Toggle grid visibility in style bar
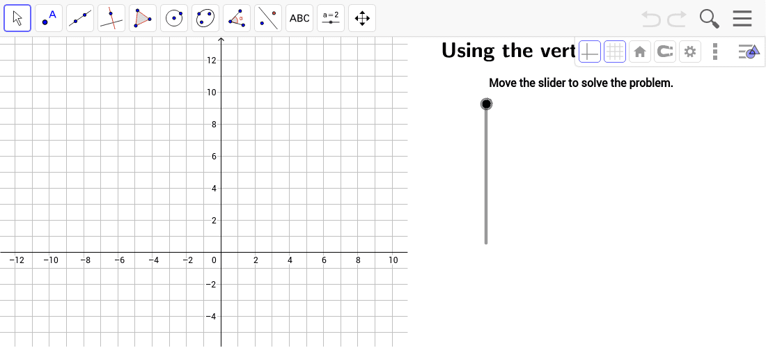 (x=615, y=52)
